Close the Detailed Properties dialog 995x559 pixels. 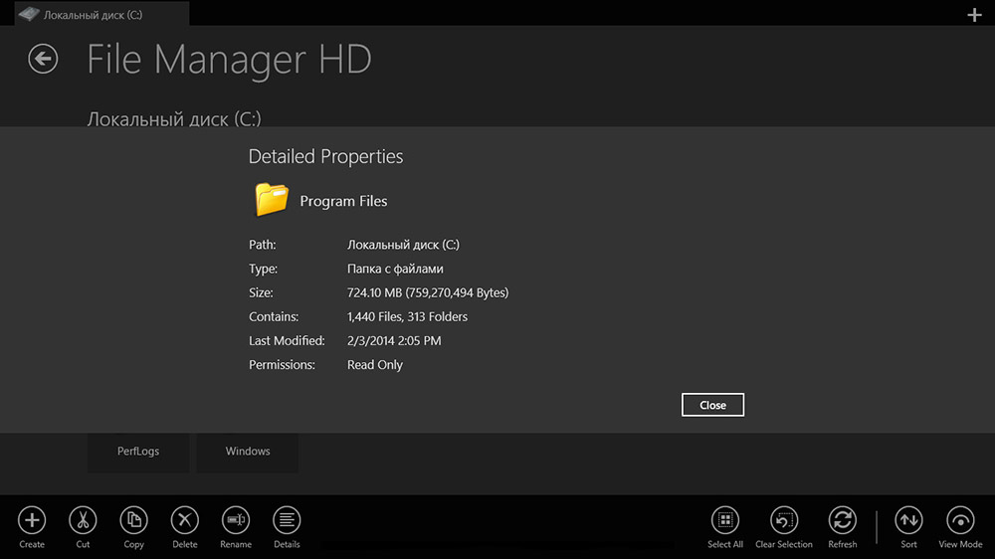[712, 405]
